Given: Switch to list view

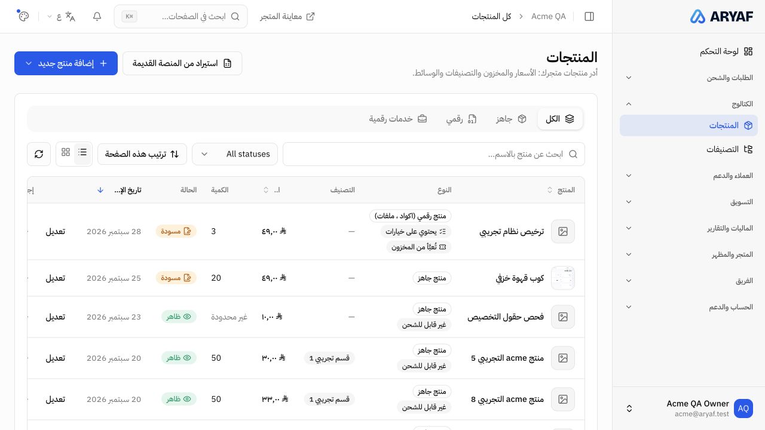Looking at the screenshot, I should 82,152.
